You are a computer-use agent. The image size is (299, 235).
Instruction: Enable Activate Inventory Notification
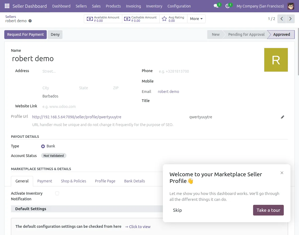click(57, 193)
